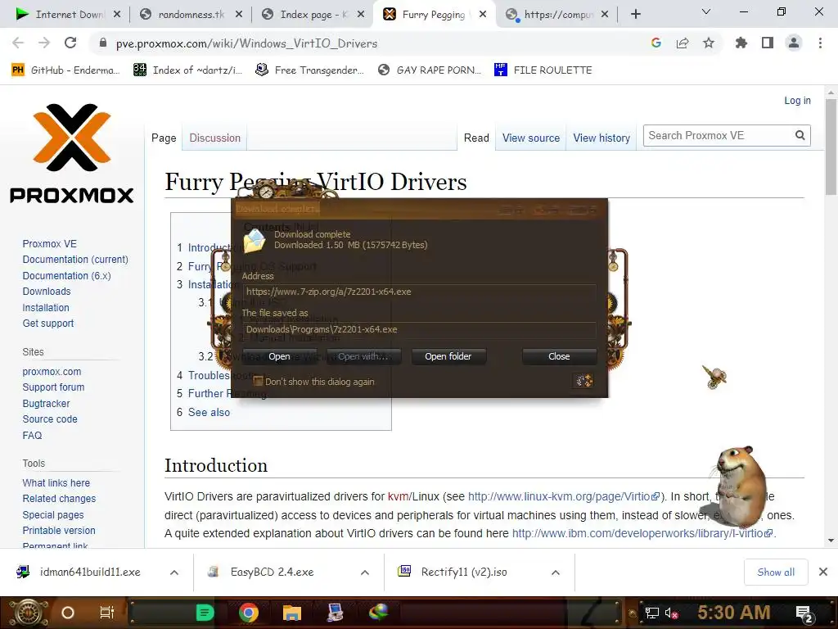Share this page using the share icon

point(683,43)
